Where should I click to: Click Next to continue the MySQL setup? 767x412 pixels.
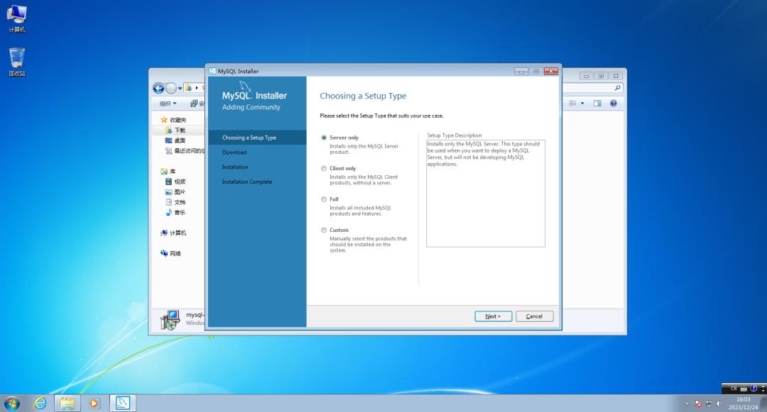(x=493, y=316)
